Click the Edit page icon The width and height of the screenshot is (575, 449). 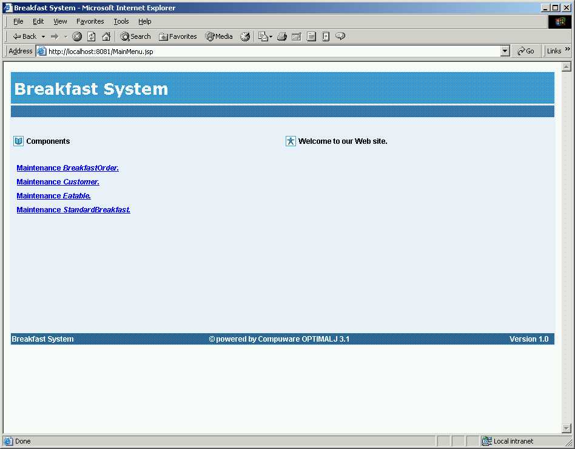click(x=297, y=36)
